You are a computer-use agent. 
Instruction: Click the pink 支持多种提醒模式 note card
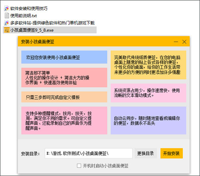click(64, 120)
